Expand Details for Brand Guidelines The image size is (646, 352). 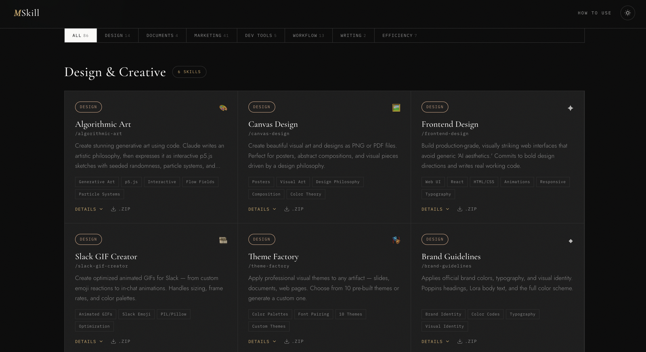point(435,342)
